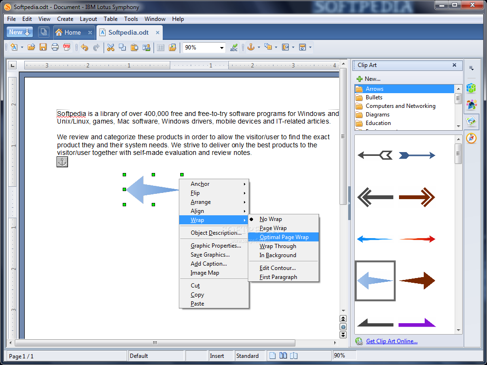The height and width of the screenshot is (365, 487).
Task: Expand the New button dropdown
Action: (27, 32)
